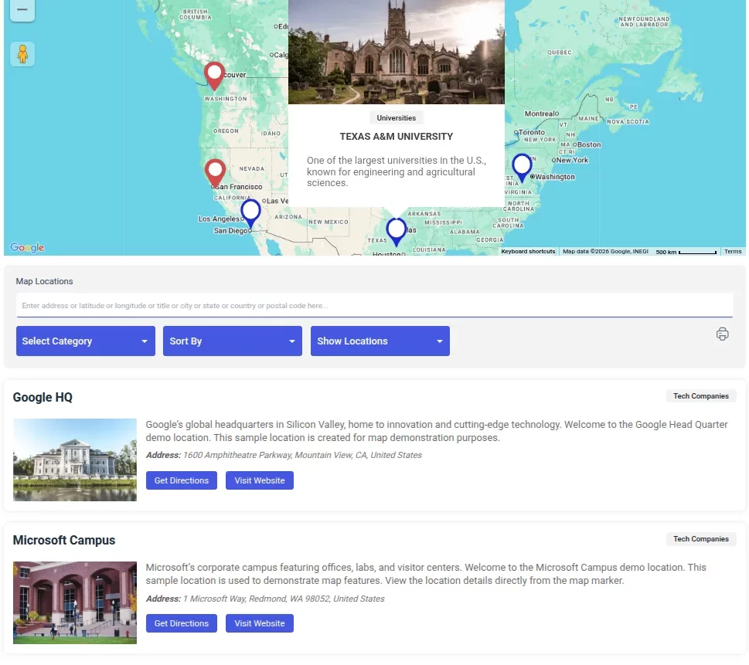
Task: Open the Select Category dropdown
Action: tap(86, 341)
